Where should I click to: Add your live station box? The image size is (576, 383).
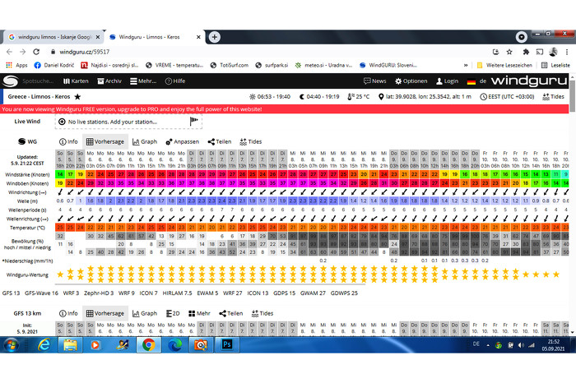point(128,122)
